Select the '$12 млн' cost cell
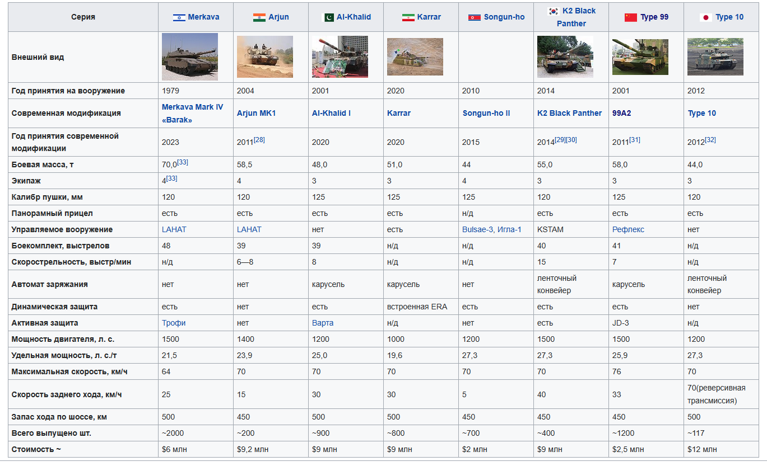Image resolution: width=767 pixels, height=466 pixels. tap(722, 449)
